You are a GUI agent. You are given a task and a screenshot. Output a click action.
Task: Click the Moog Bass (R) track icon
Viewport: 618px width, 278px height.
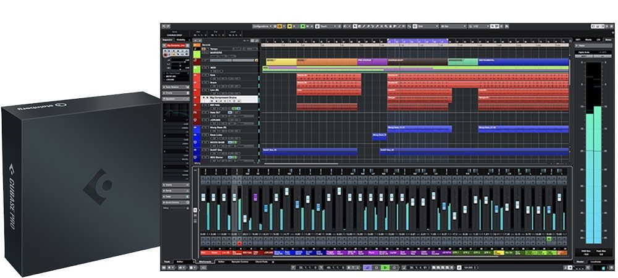pyautogui.click(x=195, y=127)
